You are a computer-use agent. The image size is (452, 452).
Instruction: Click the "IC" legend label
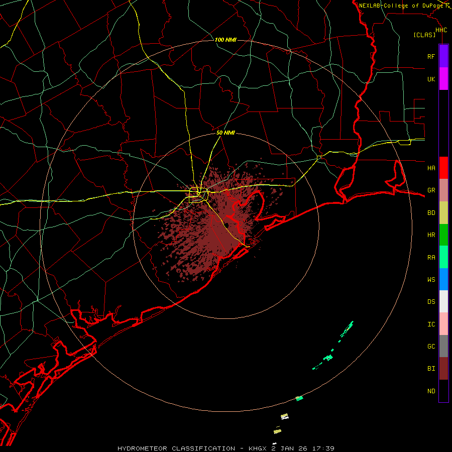click(x=431, y=324)
